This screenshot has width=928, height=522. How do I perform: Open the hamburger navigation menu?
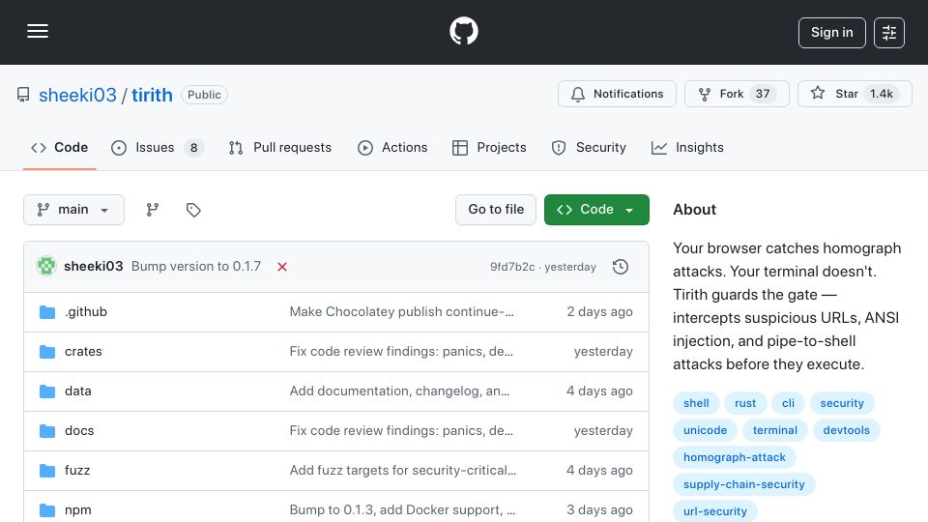(38, 31)
